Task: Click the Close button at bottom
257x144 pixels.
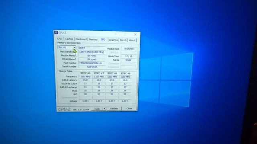Action: 129,108
